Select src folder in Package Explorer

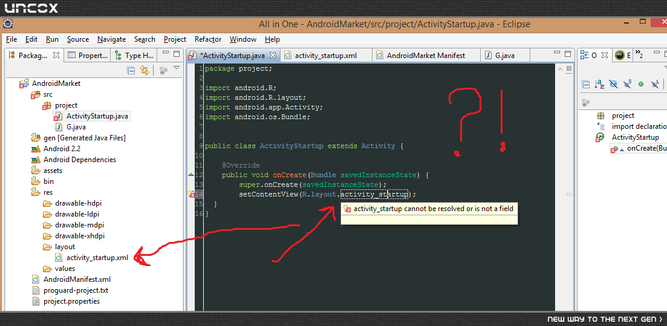tap(48, 94)
